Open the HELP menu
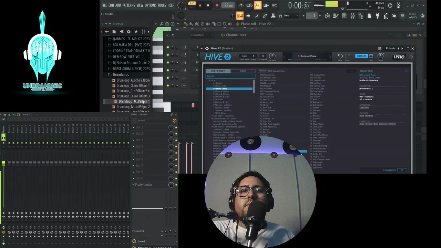This screenshot has width=441, height=248. point(171,5)
